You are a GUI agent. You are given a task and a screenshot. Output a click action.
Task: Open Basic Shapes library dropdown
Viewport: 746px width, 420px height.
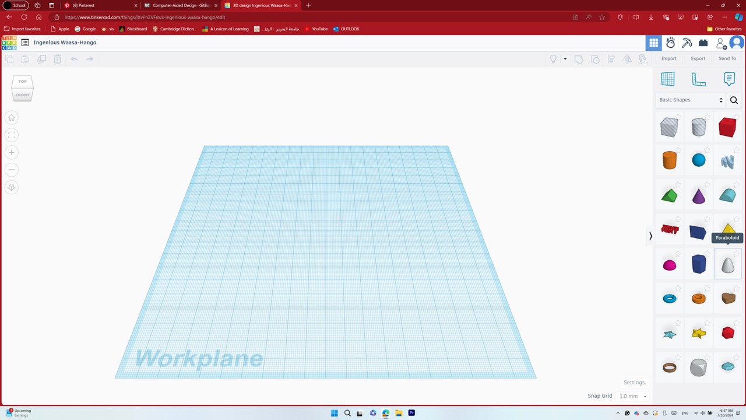point(691,100)
